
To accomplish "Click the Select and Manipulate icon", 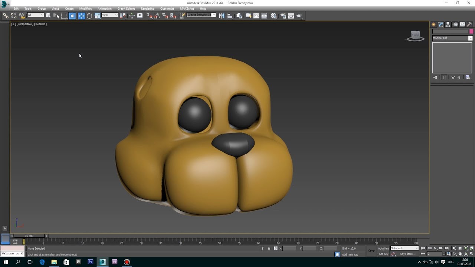I will pos(132,16).
